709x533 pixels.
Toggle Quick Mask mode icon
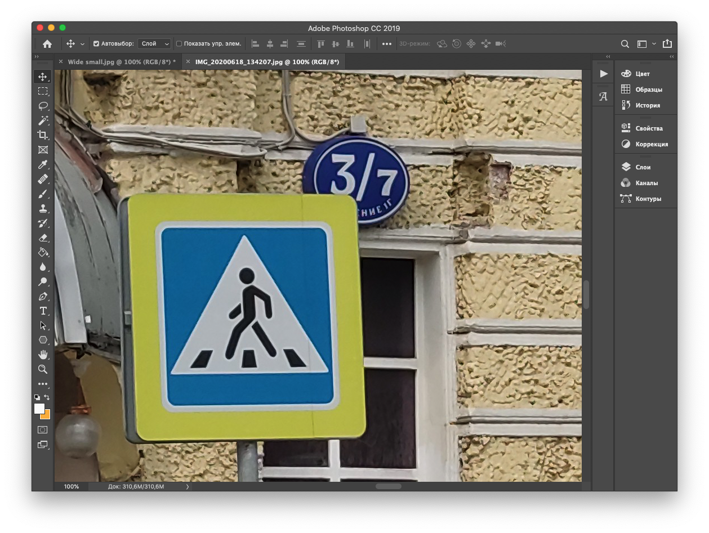click(x=43, y=429)
